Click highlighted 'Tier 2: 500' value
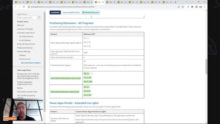This screenshot has height=124, width=220. coord(87,77)
